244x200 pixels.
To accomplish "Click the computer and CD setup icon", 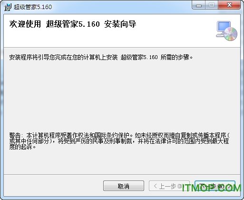I will tap(227, 31).
